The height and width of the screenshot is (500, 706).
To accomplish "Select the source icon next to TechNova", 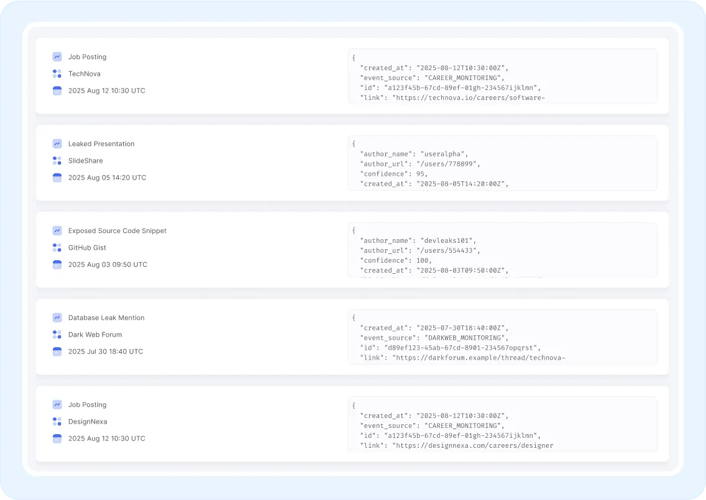I will click(57, 74).
